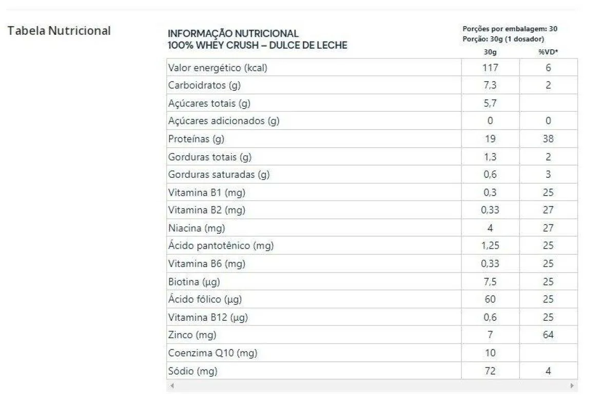Click the horizontal scrollbar track below table

(372, 385)
